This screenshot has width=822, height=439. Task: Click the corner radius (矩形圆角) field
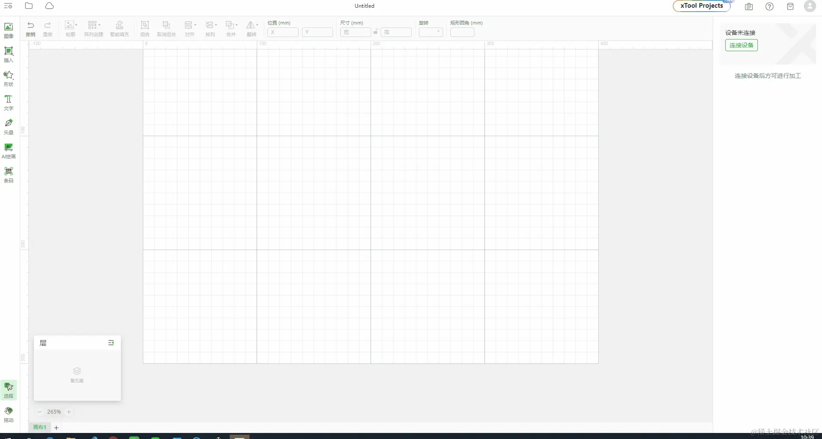(462, 32)
